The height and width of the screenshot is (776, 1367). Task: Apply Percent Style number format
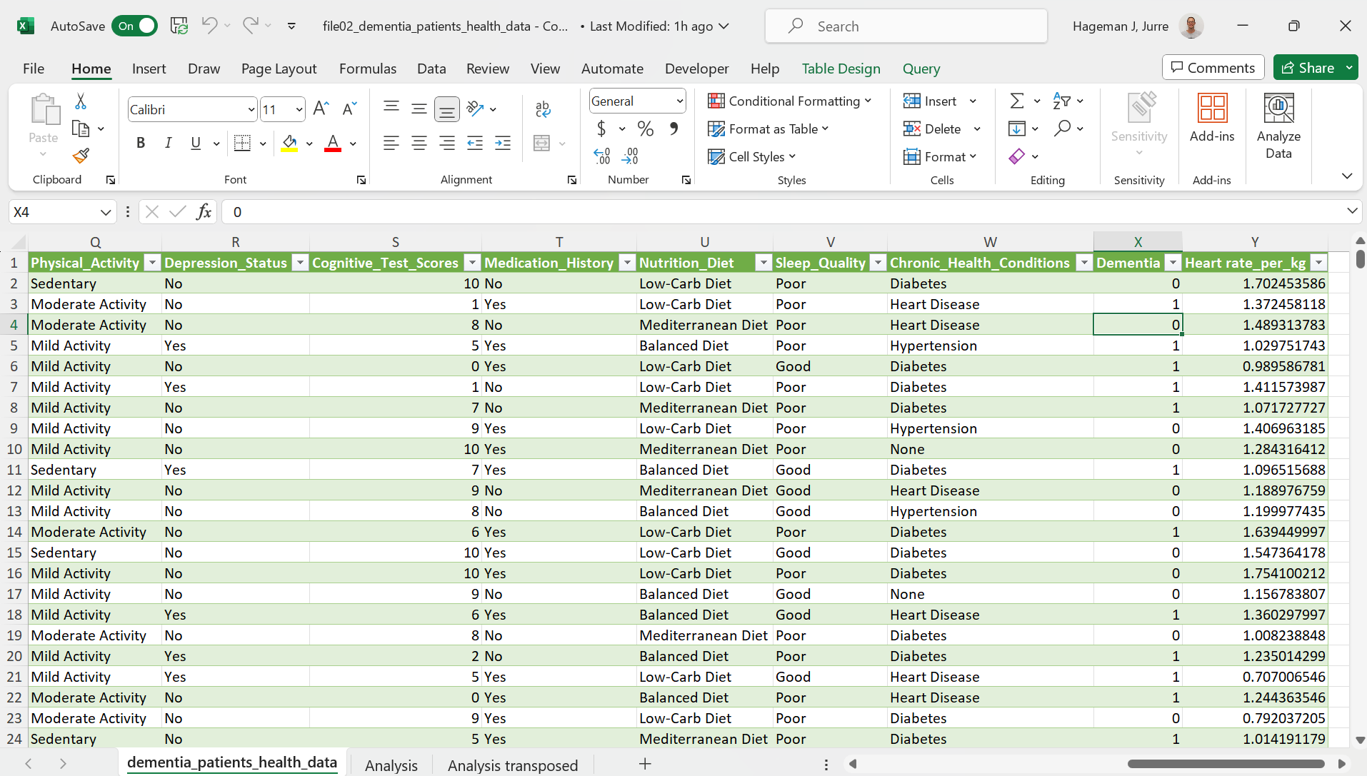click(x=645, y=129)
